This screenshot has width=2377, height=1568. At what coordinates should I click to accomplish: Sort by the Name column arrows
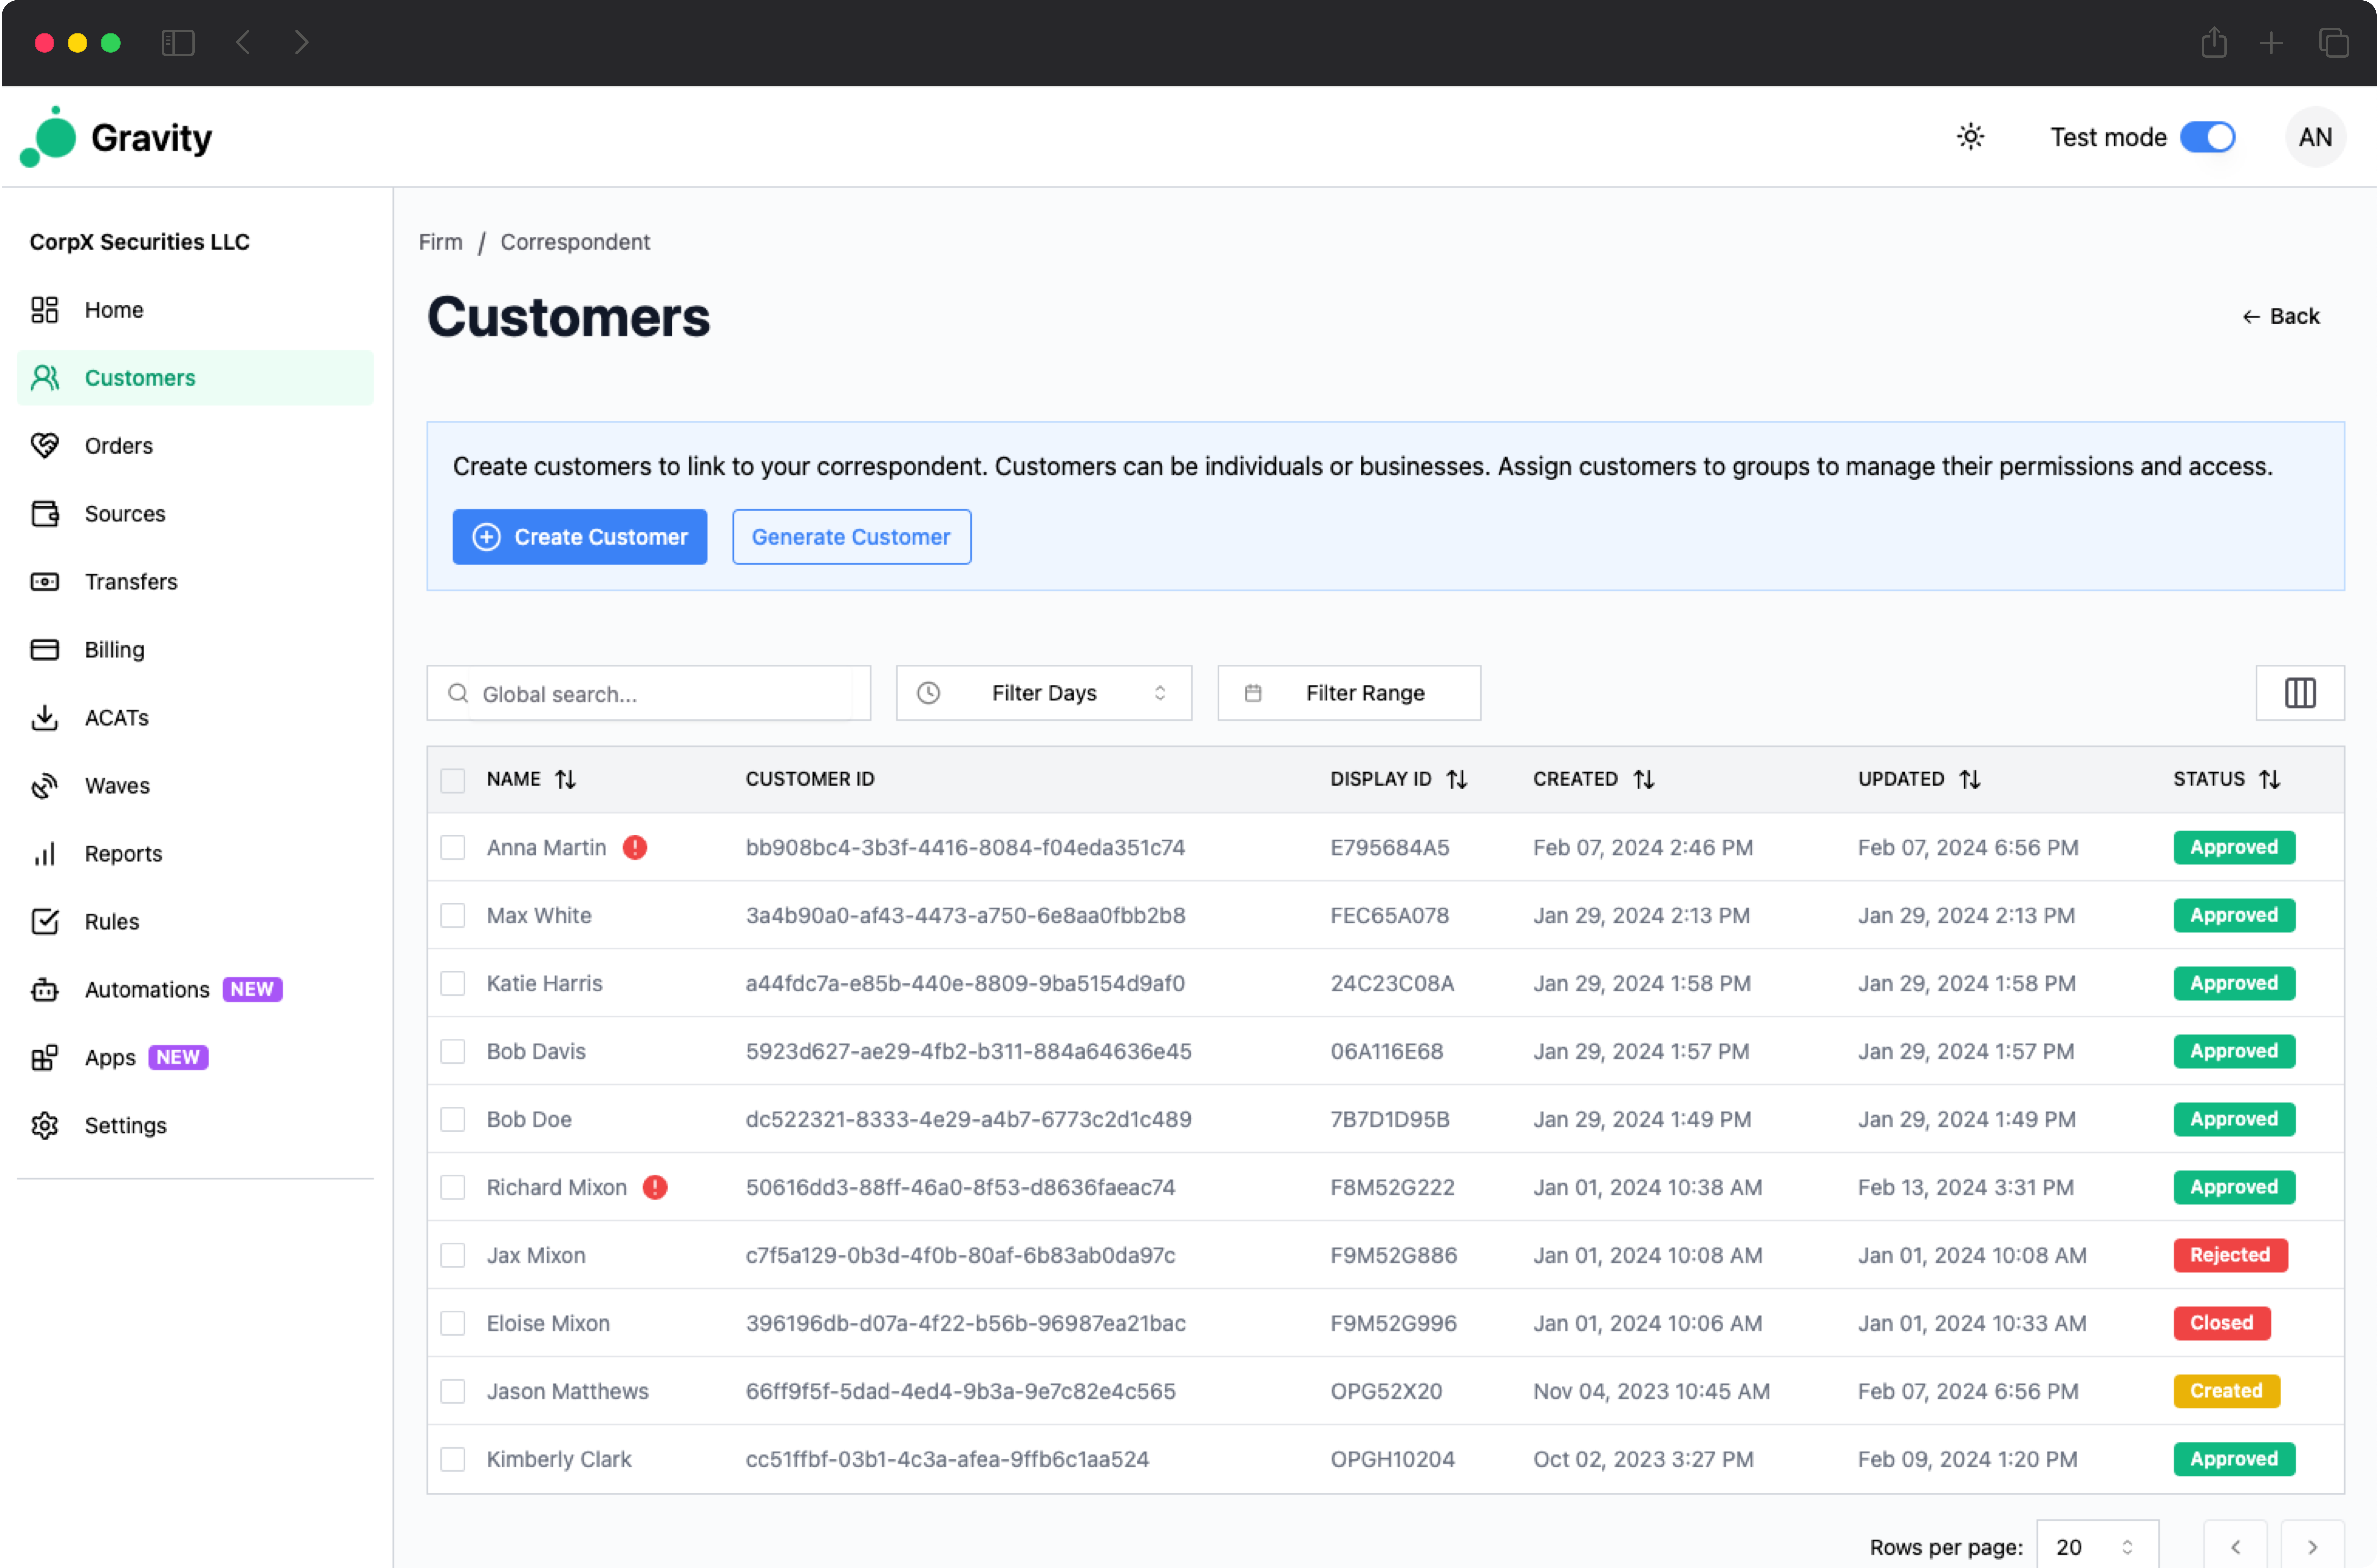point(566,779)
